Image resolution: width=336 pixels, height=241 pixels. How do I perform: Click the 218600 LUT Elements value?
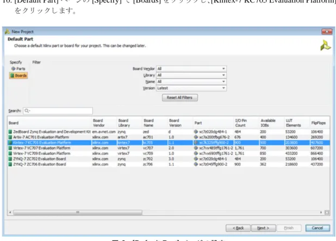point(291,164)
